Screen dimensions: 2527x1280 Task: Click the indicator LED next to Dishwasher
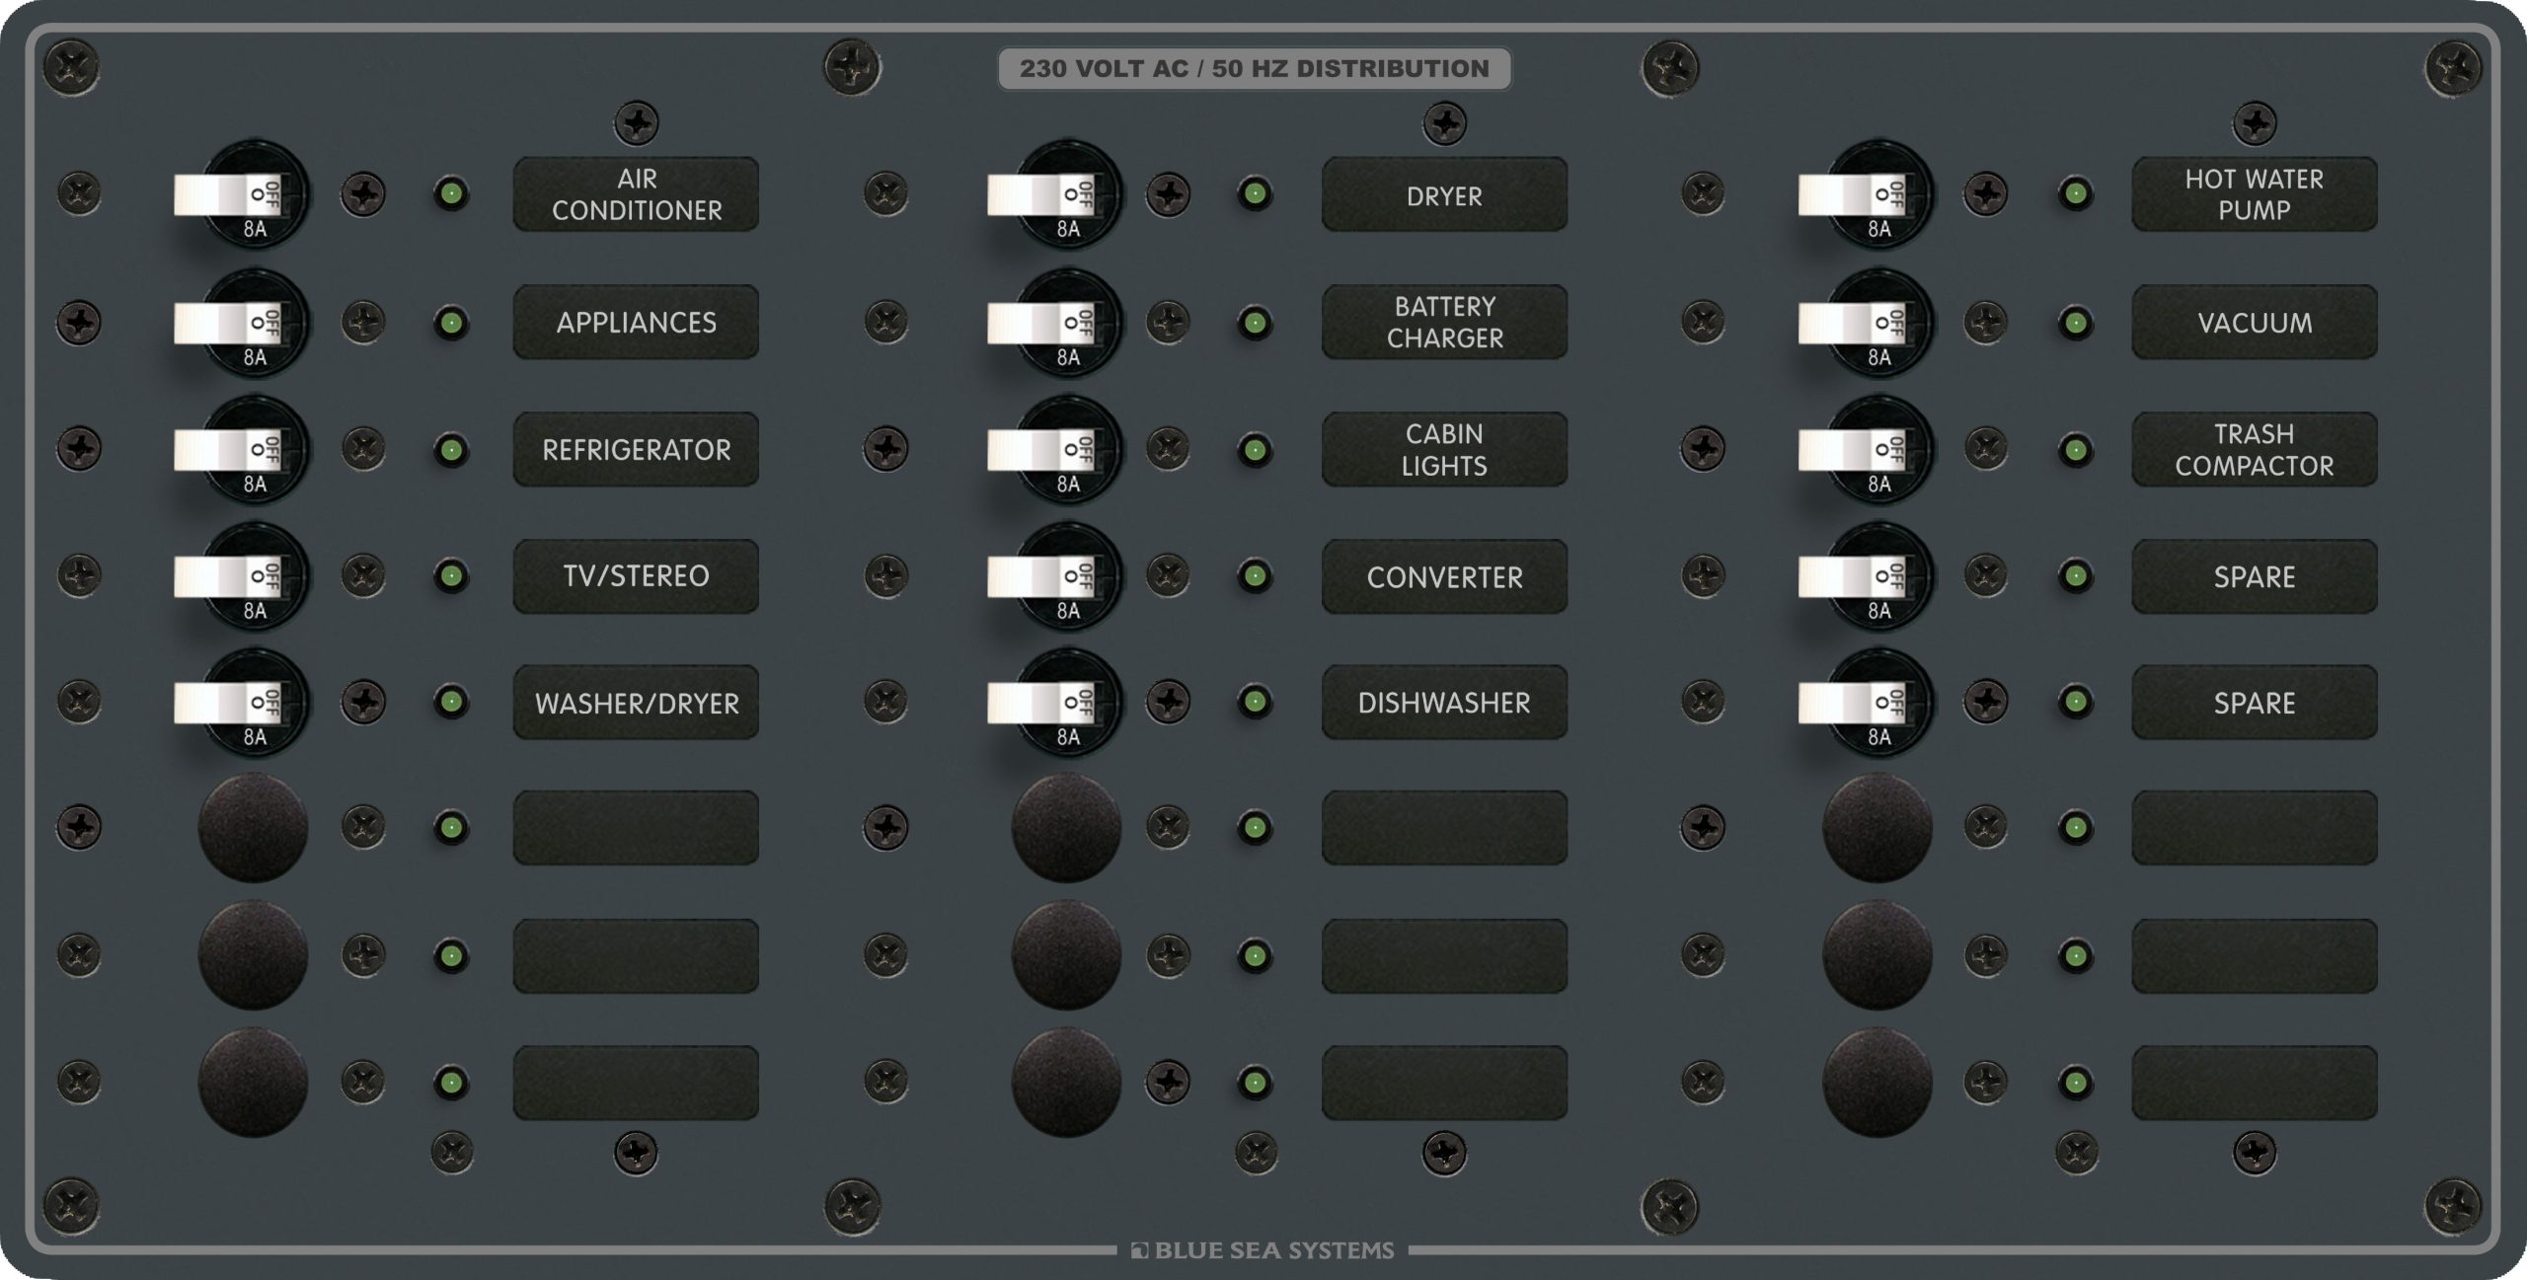1256,702
